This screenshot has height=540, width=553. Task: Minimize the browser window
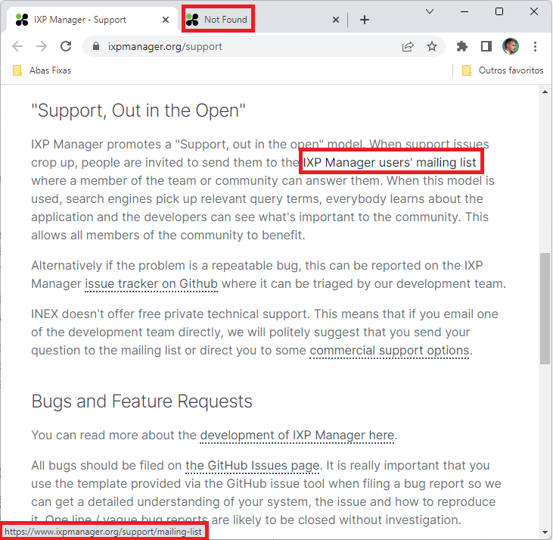click(x=464, y=11)
